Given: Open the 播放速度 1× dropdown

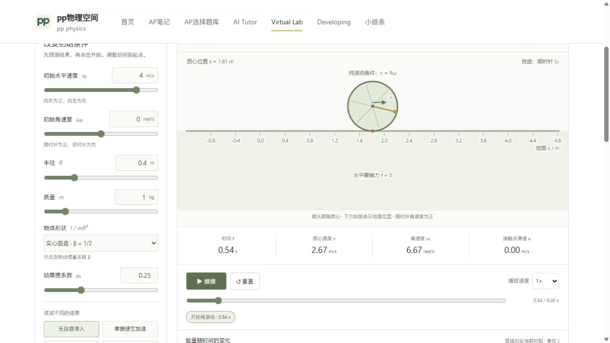Looking at the screenshot, I should pyautogui.click(x=546, y=281).
